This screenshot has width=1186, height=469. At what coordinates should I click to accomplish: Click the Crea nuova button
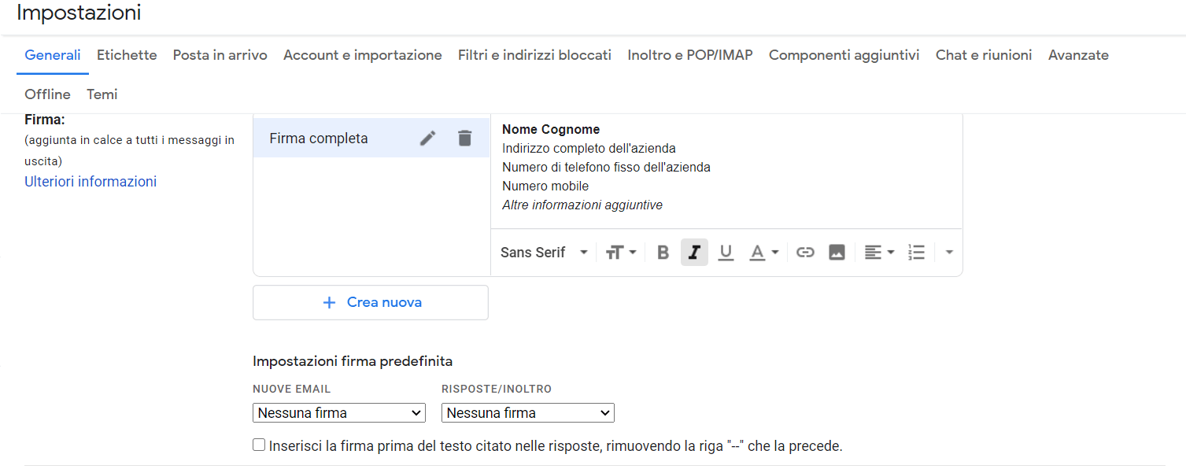coord(371,302)
